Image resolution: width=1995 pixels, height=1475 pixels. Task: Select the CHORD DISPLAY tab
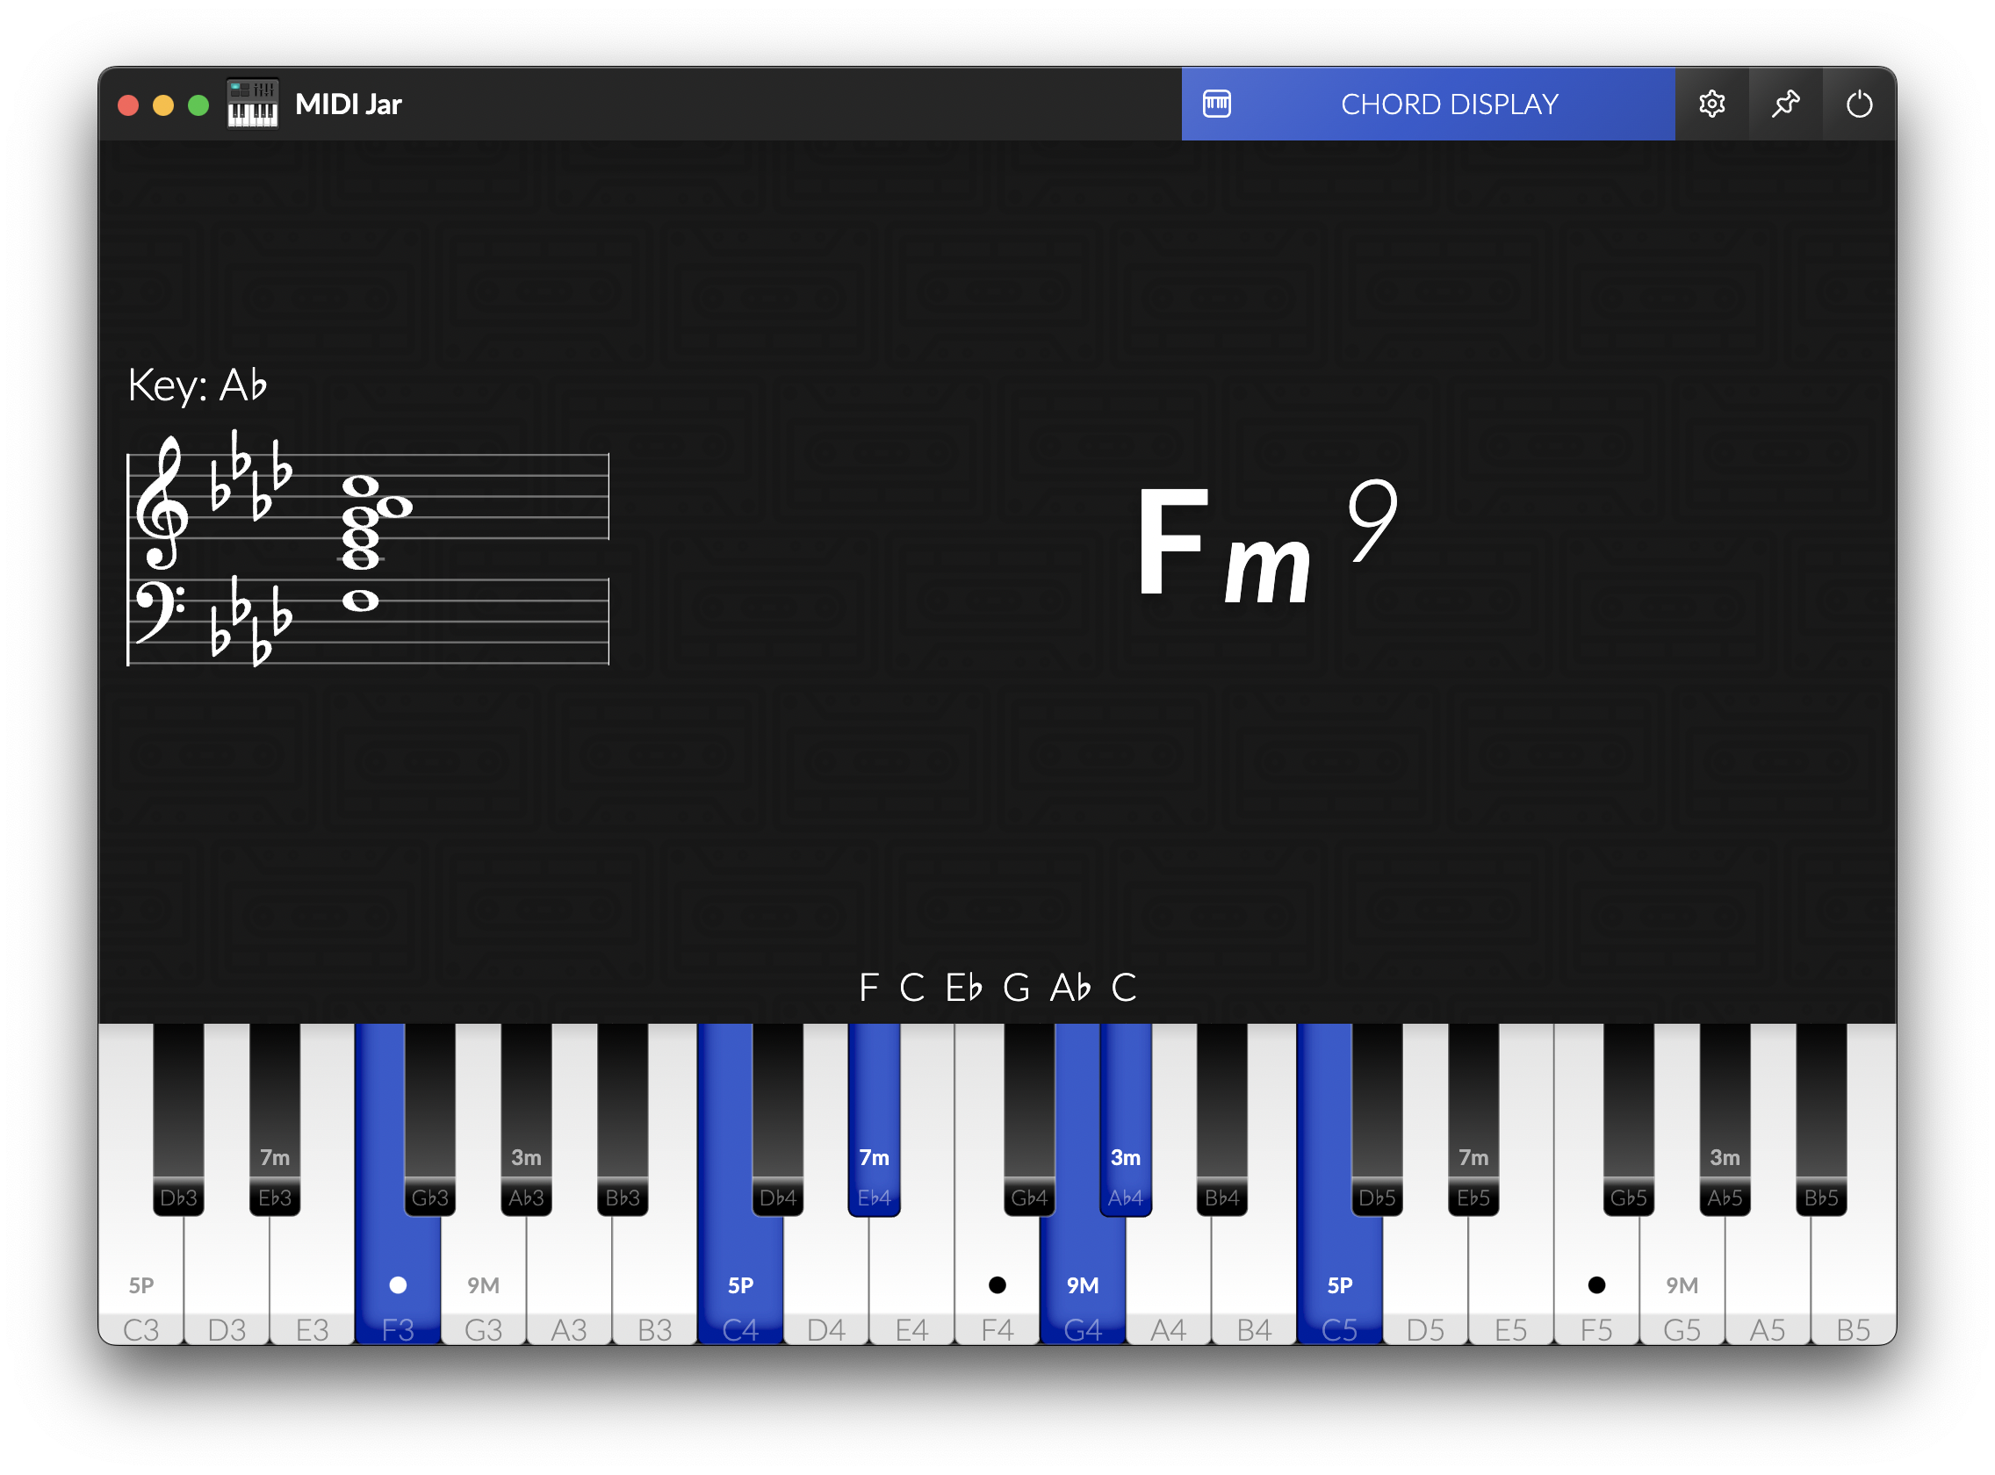[x=1449, y=104]
